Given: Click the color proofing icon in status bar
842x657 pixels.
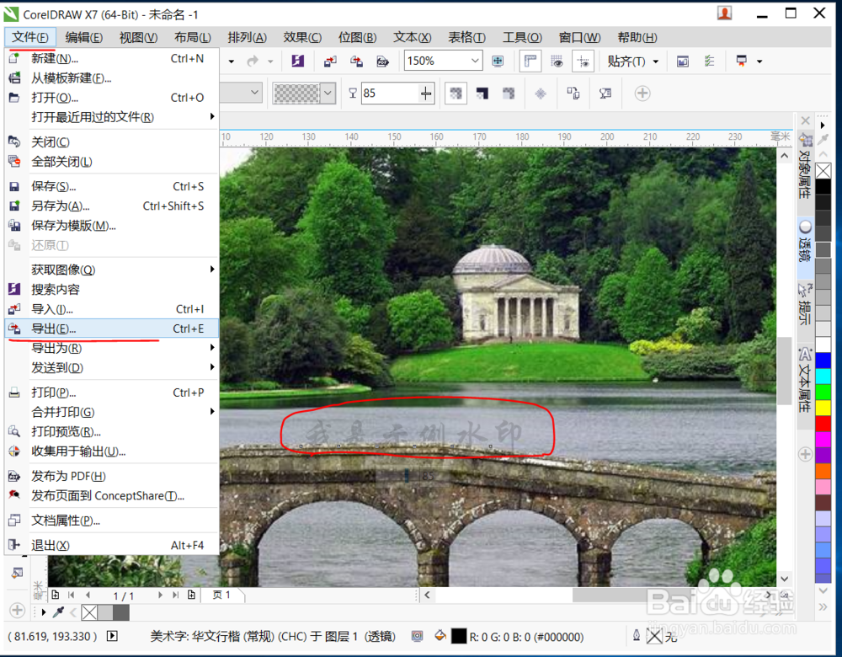Looking at the screenshot, I should (418, 636).
